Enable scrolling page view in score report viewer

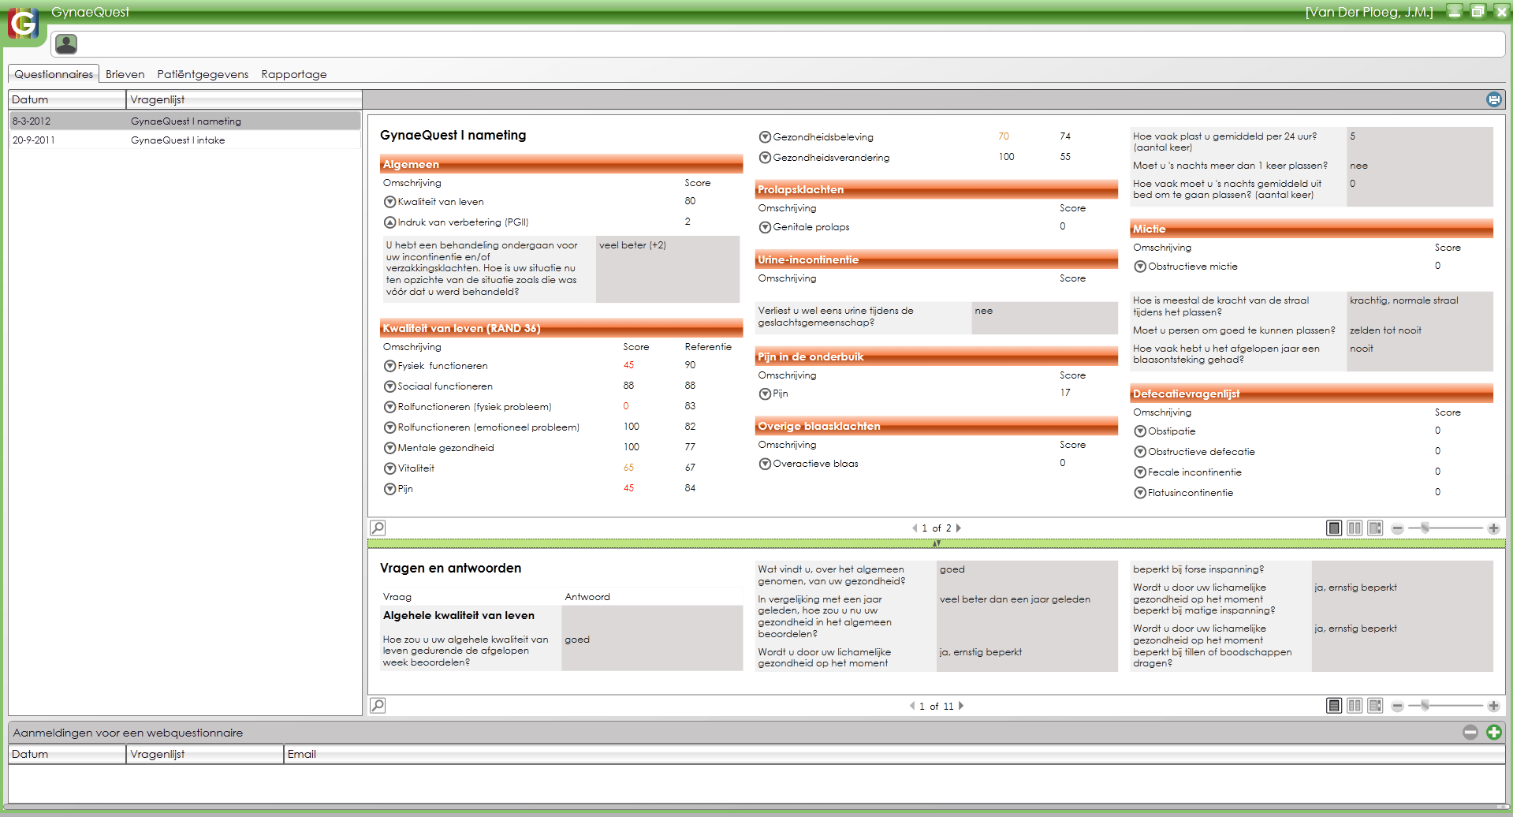pyautogui.click(x=1375, y=528)
